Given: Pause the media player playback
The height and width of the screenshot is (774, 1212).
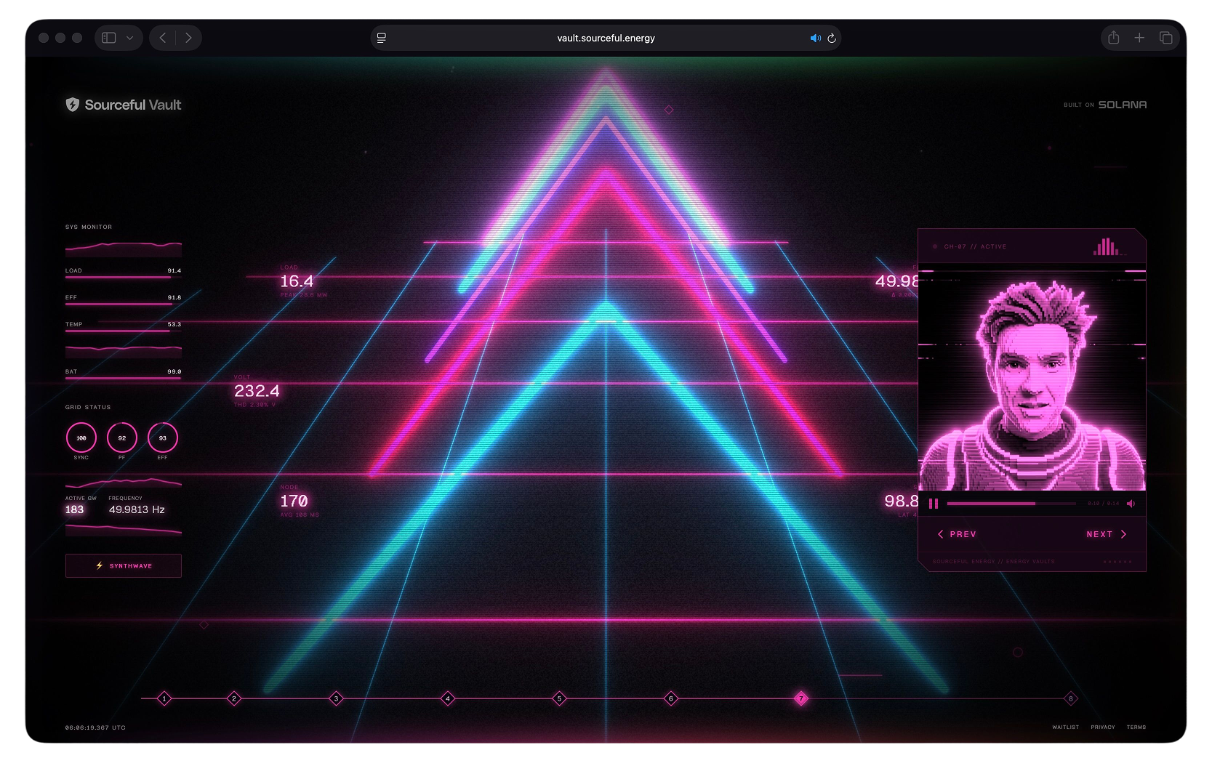Looking at the screenshot, I should [934, 504].
